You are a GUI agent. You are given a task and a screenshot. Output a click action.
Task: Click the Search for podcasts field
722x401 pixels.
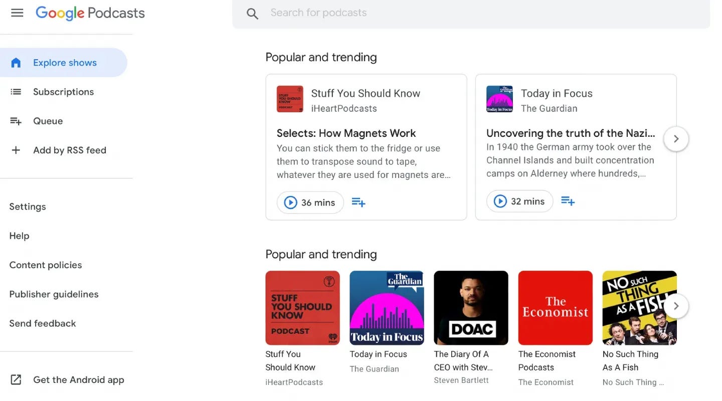click(351, 13)
